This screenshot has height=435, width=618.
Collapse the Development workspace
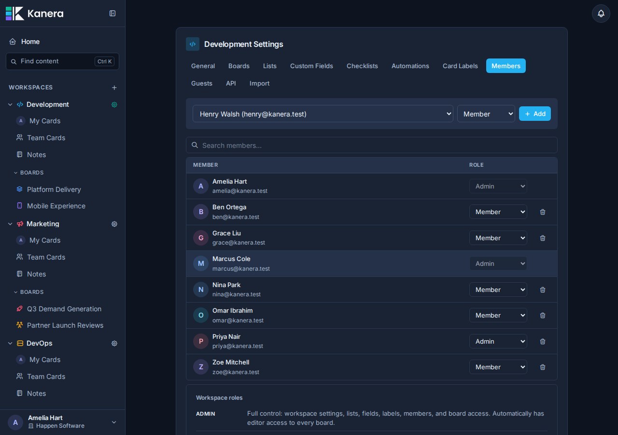click(10, 104)
